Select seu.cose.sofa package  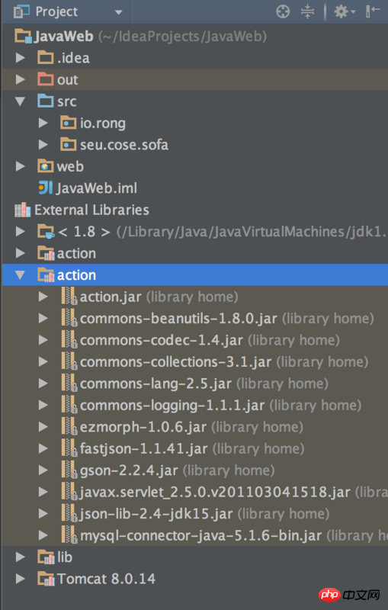click(124, 145)
